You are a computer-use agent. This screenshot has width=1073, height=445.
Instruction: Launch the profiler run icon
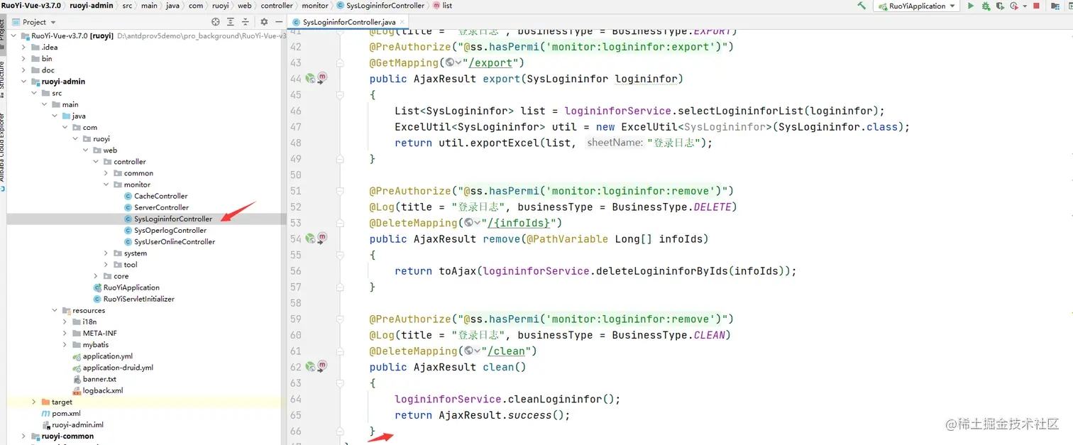[1013, 6]
